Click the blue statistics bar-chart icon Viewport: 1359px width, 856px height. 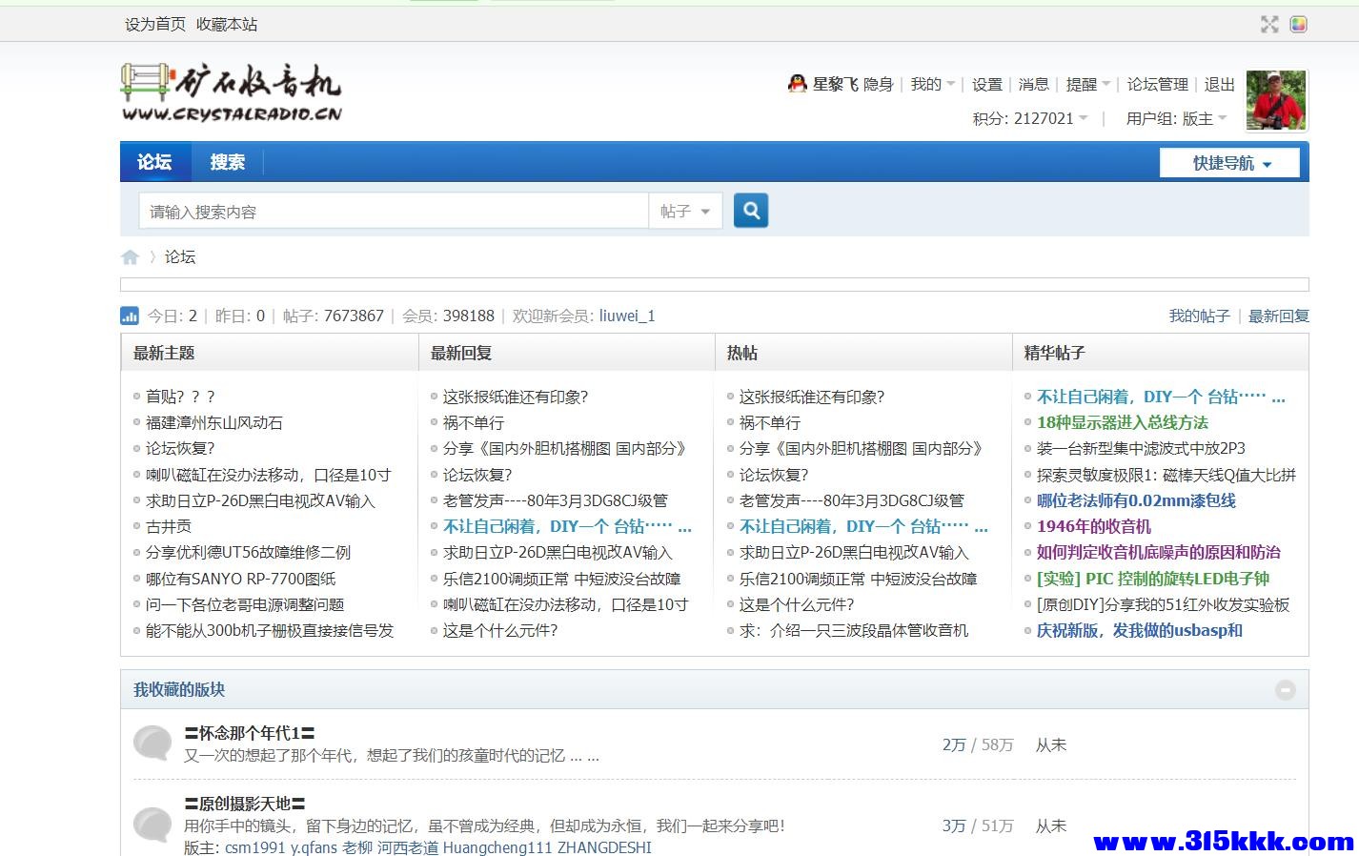tap(130, 316)
